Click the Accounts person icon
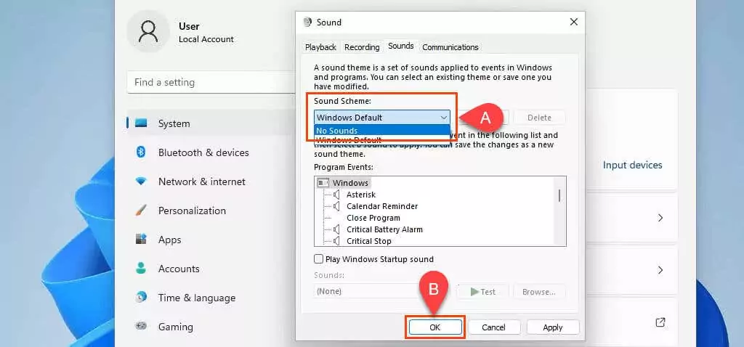Screen dimensions: 744x347 pyautogui.click(x=141, y=269)
